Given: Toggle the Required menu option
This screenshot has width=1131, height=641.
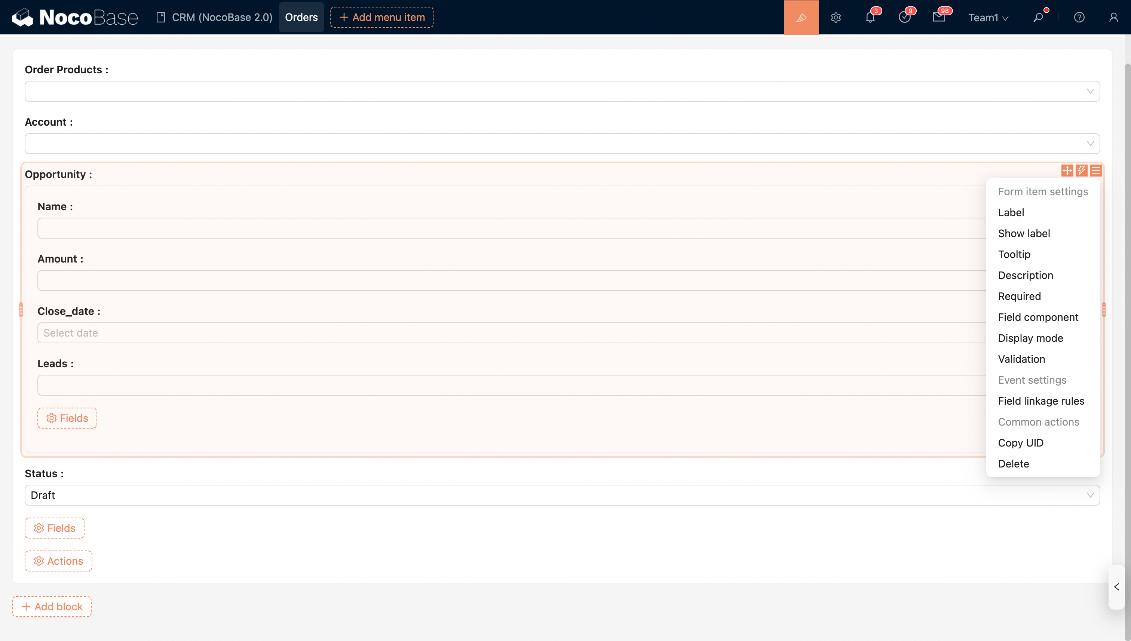Looking at the screenshot, I should (x=1019, y=296).
